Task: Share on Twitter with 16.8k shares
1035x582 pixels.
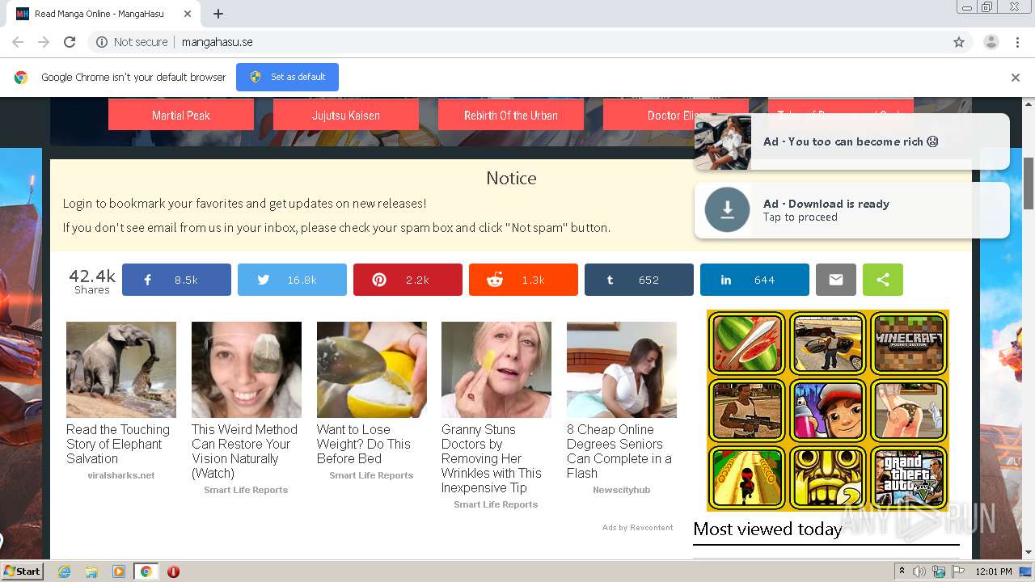Action: pyautogui.click(x=292, y=280)
